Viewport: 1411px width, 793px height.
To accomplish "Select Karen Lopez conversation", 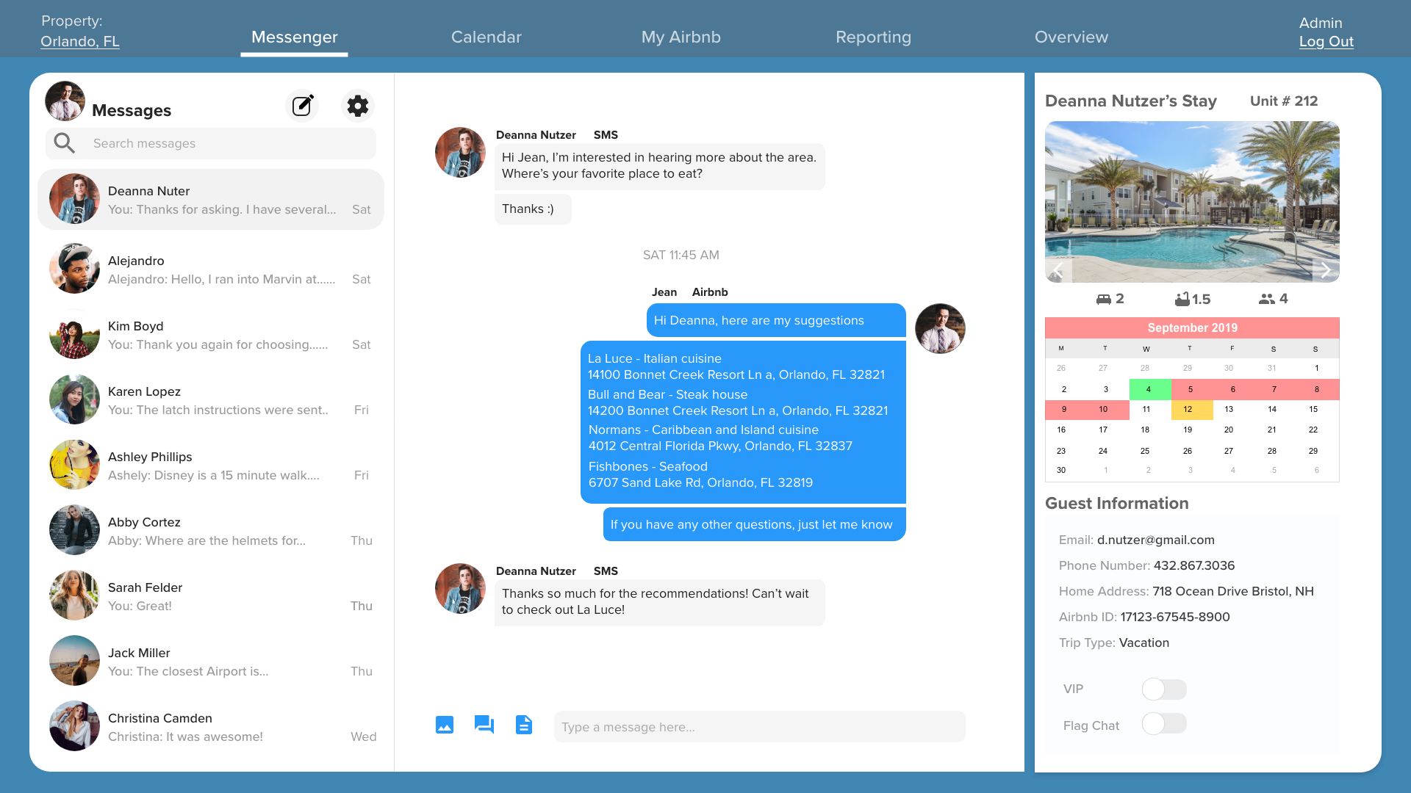I will (x=211, y=399).
